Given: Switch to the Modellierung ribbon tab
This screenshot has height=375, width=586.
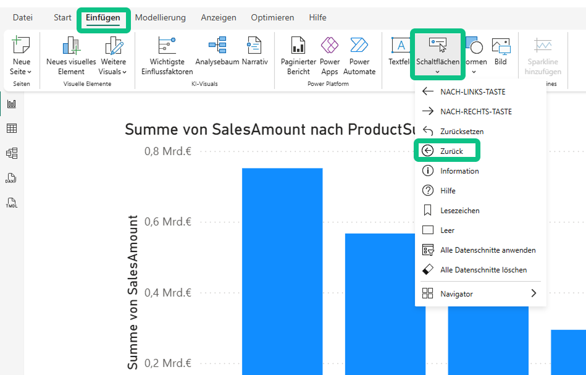Looking at the screenshot, I should (x=160, y=17).
